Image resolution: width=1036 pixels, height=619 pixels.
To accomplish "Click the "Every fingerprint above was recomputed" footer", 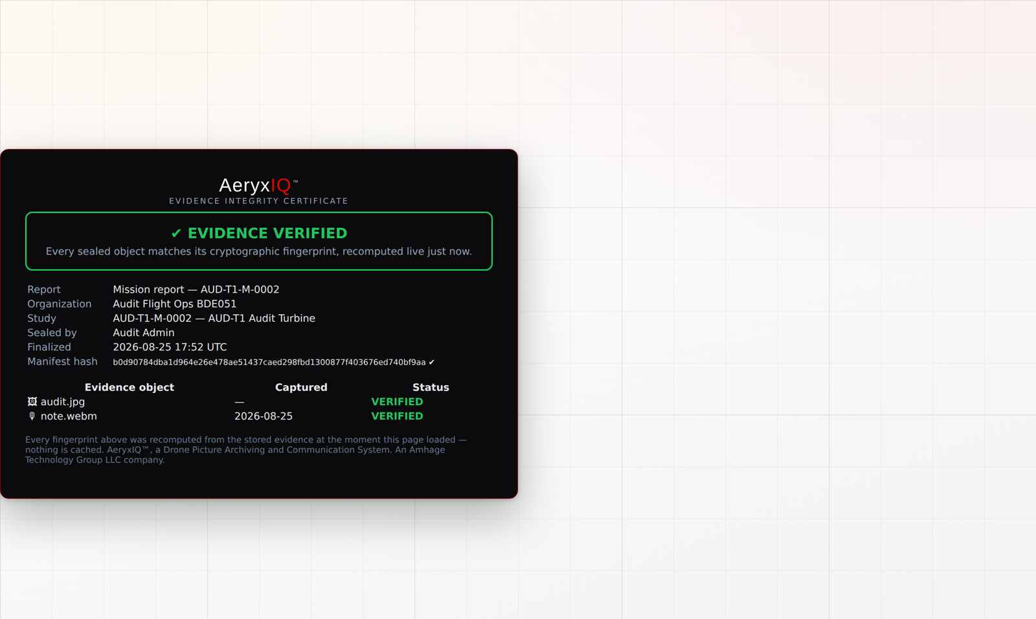I will 246,450.
